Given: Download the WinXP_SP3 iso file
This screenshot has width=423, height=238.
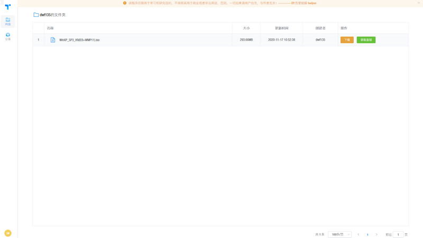Looking at the screenshot, I should [x=347, y=40].
